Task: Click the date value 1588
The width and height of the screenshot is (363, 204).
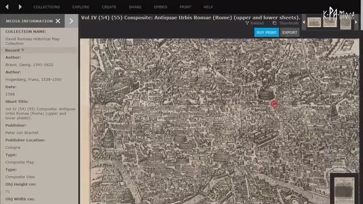Action: 10,94
